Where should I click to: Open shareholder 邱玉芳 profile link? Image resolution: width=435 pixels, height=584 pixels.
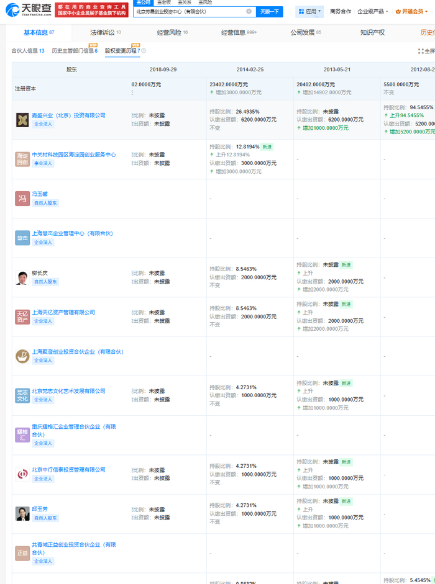pos(40,509)
